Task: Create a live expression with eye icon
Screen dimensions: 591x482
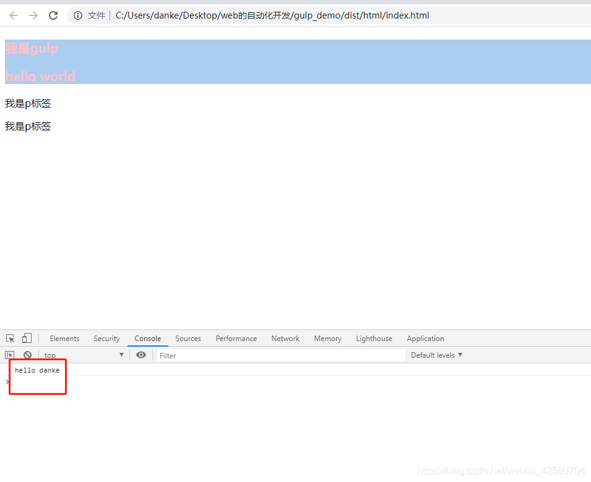Action: click(141, 355)
